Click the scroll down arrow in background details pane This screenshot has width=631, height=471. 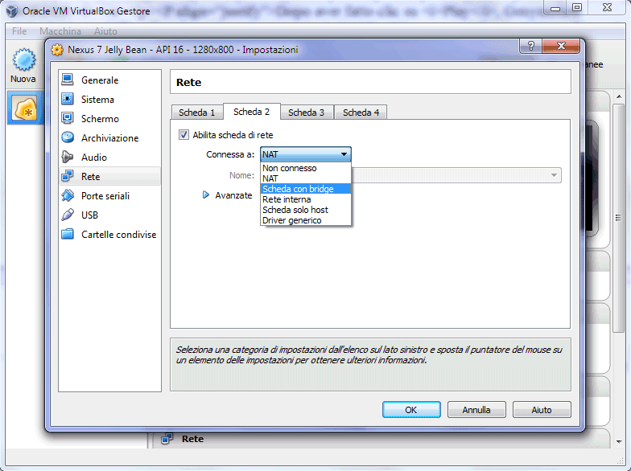[x=619, y=442]
